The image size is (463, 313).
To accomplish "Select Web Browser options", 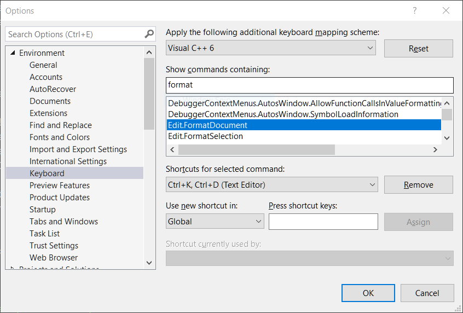I will pyautogui.click(x=54, y=258).
